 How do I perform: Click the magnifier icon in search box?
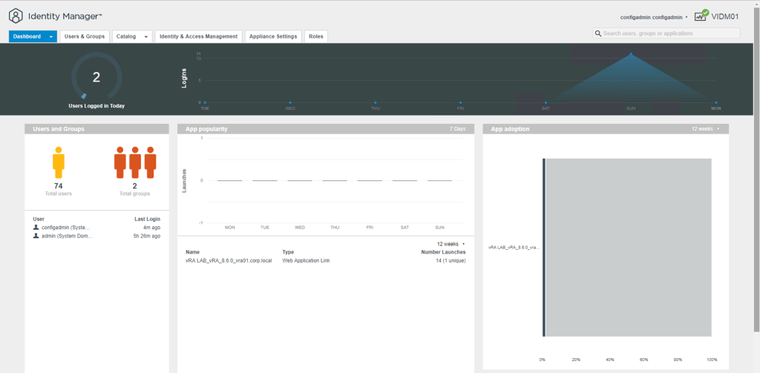click(598, 33)
